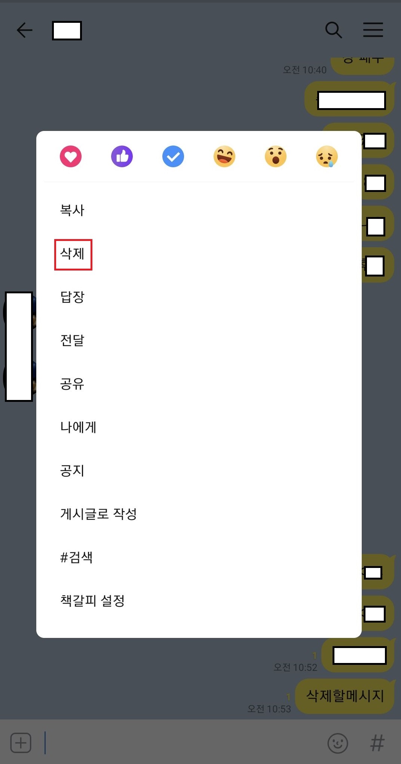The image size is (401, 764).
Task: Tap the back arrow icon
Action: 25,30
